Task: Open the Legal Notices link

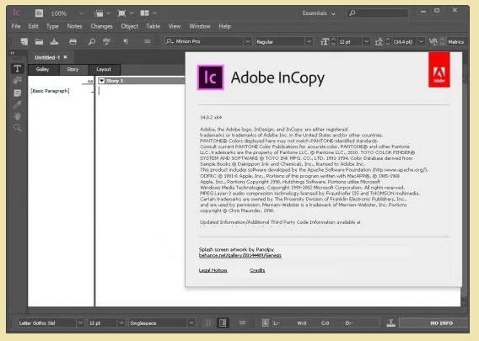Action: pos(213,270)
